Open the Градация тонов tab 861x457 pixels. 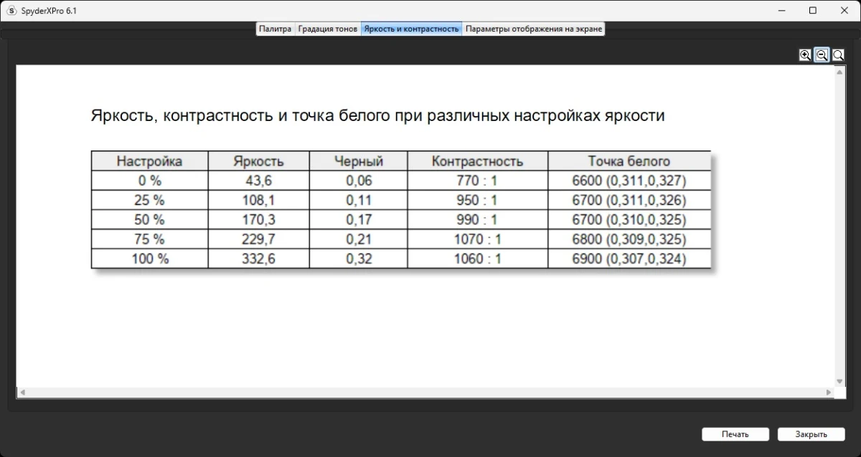tap(326, 29)
